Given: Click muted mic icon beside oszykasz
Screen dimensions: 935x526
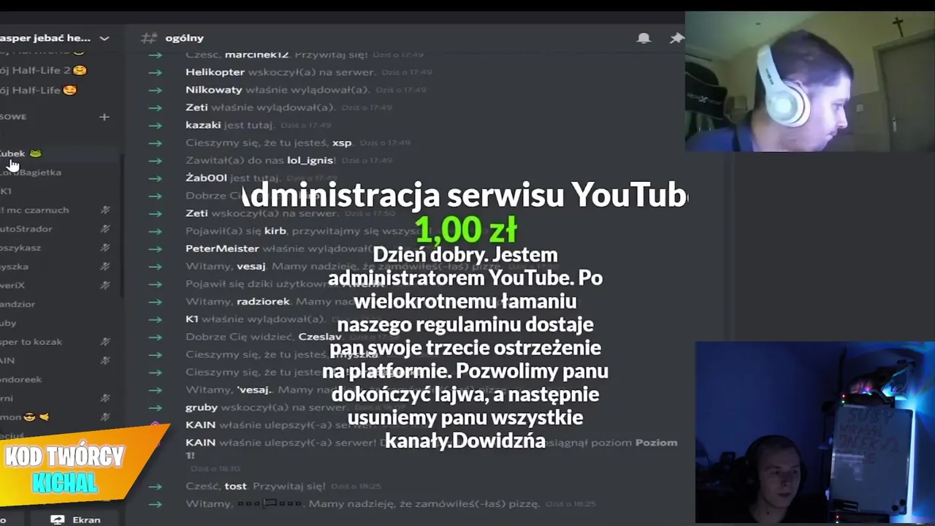Looking at the screenshot, I should tap(105, 248).
